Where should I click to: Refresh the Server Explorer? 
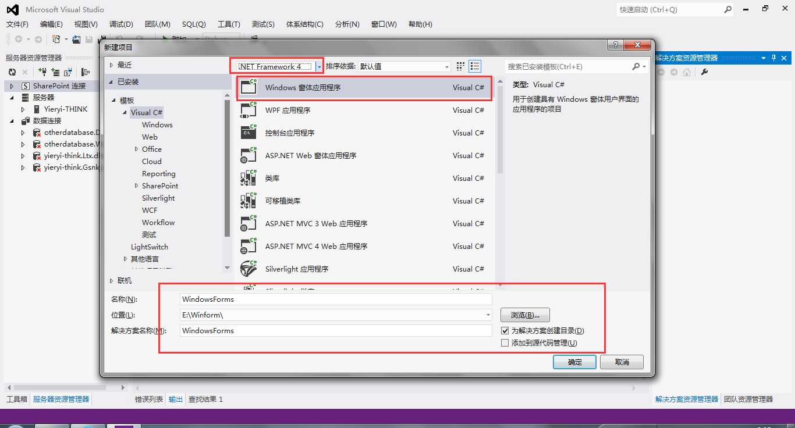pyautogui.click(x=12, y=72)
